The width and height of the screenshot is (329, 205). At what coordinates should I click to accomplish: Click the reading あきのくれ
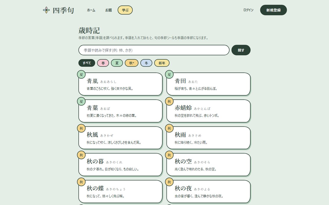pos(114,162)
